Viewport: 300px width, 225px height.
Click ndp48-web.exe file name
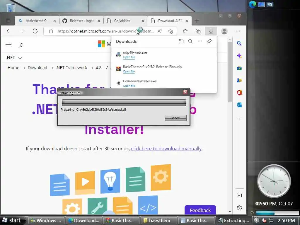coord(135,52)
